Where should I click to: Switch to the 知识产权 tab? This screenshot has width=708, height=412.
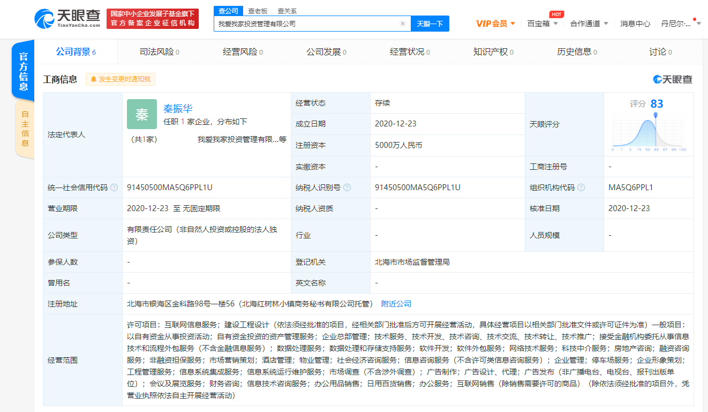(x=493, y=52)
